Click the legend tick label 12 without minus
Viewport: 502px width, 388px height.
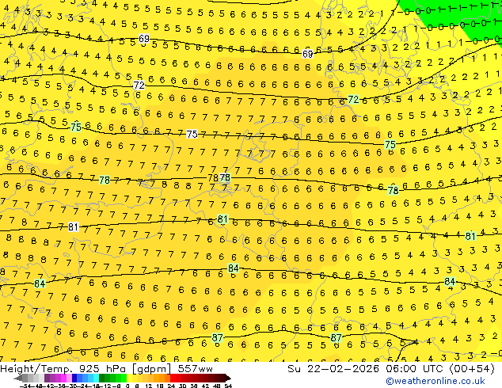148,386
